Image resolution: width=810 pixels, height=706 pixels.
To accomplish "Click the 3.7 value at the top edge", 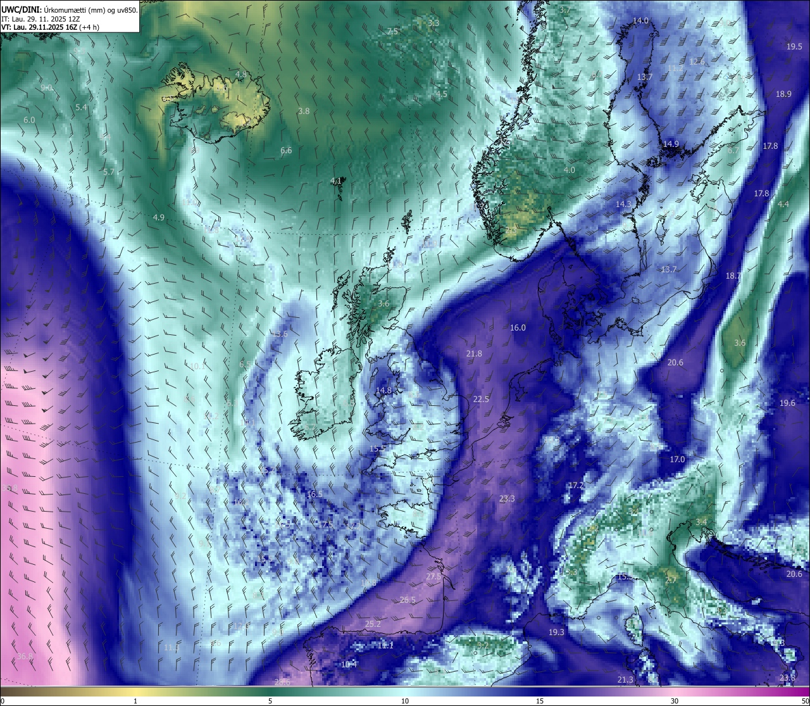I will pos(564,9).
